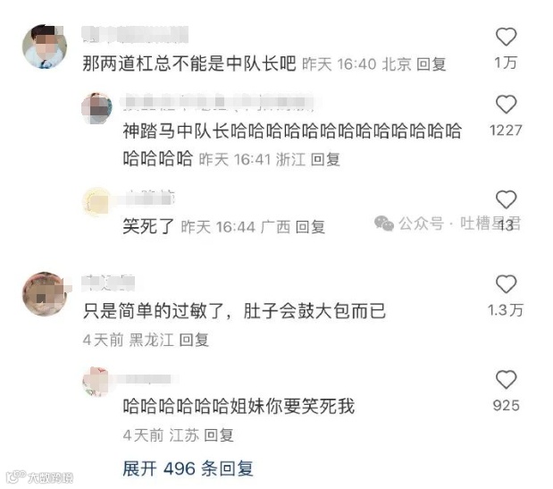Select the comment text 那两道杠总不能是中队长吧

tap(189, 63)
